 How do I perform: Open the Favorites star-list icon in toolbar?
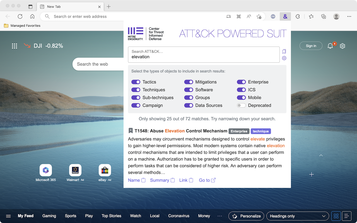pyautogui.click(x=311, y=16)
